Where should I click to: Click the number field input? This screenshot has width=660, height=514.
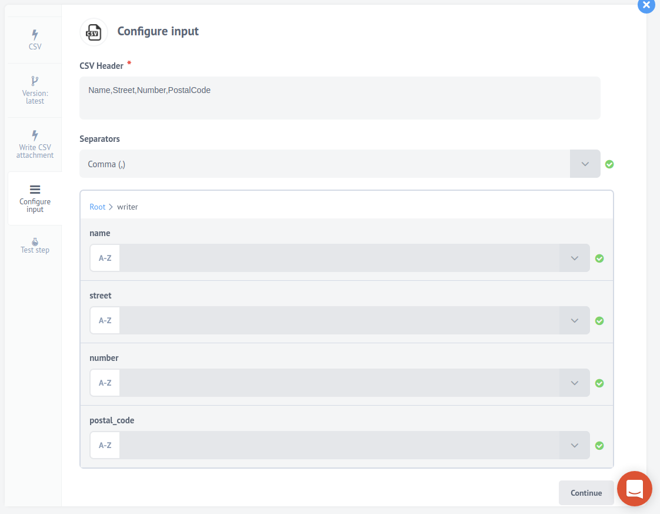[x=339, y=383]
